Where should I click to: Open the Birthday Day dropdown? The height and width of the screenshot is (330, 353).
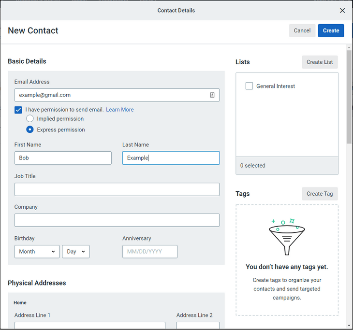click(x=75, y=252)
